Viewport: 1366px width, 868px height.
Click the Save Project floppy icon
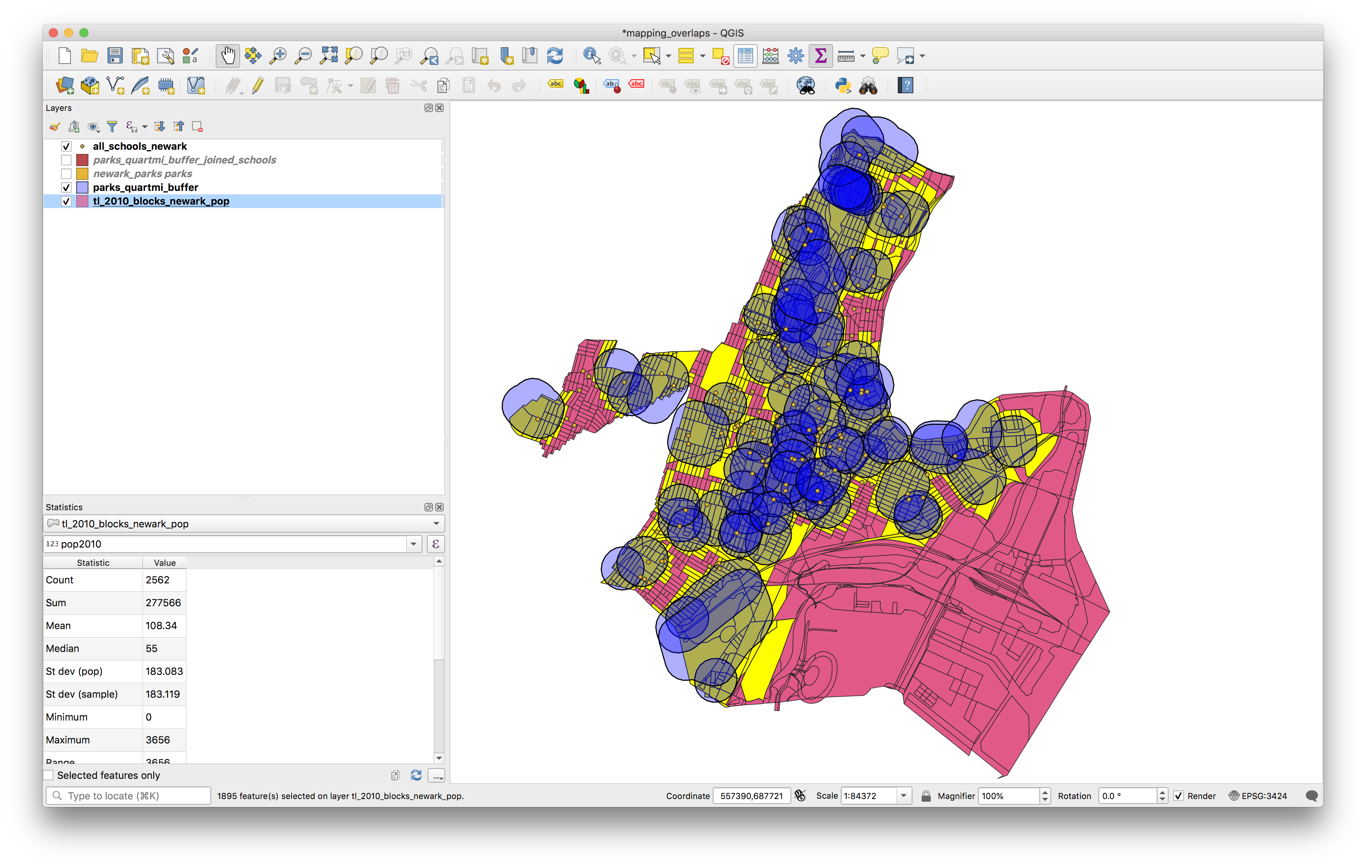(115, 56)
